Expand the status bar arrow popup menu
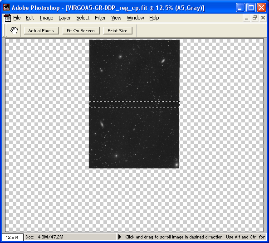Image resolution: width=269 pixels, height=243 pixels. 120,237
